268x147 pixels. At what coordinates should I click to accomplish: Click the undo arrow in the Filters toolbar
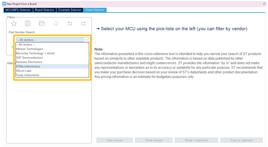click(x=70, y=24)
